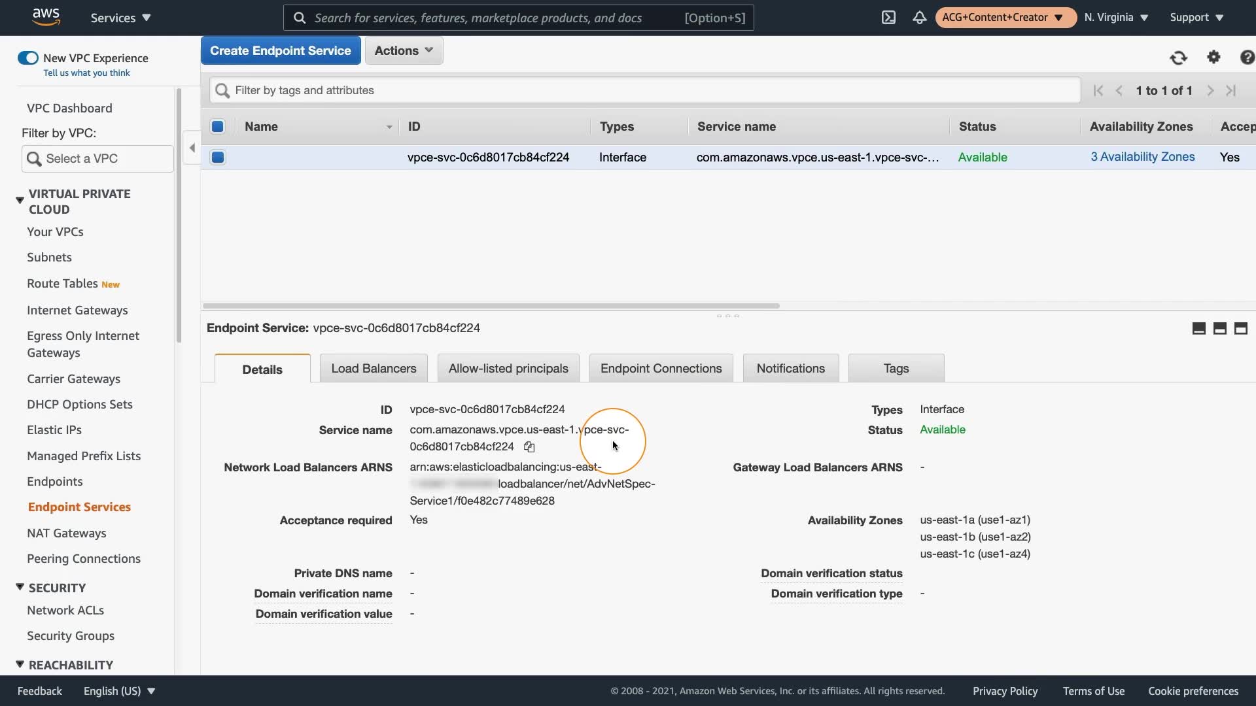Open the Endpoint Connections tab
The image size is (1256, 706).
tap(661, 369)
